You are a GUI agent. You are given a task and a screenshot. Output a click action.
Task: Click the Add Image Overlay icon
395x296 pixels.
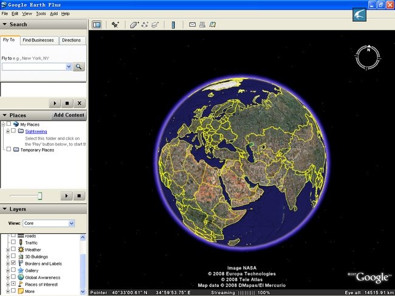tap(155, 25)
